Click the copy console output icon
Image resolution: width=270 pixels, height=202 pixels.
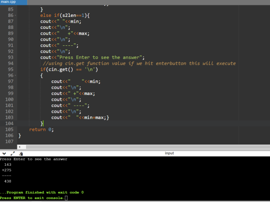(21, 154)
